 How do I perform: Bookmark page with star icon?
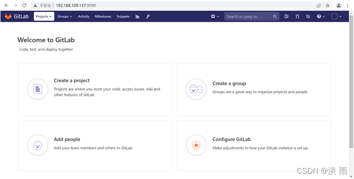tap(328, 6)
